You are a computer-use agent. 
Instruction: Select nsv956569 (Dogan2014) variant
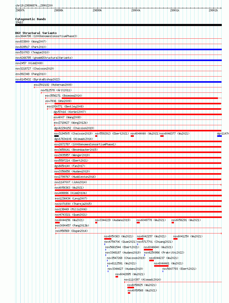tap(72, 231)
